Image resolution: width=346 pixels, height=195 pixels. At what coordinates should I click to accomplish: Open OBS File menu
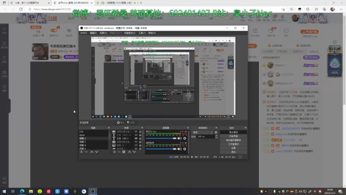click(83, 33)
